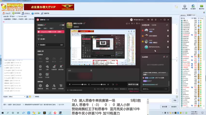Click the taskbar search icon
This screenshot has width=206, height=115.
coord(8,113)
